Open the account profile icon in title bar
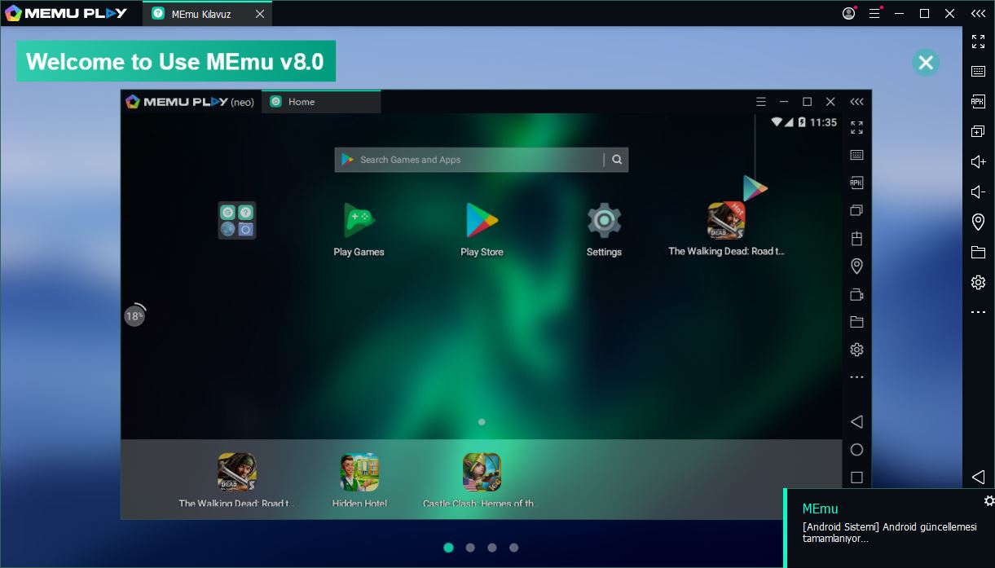 tap(849, 13)
